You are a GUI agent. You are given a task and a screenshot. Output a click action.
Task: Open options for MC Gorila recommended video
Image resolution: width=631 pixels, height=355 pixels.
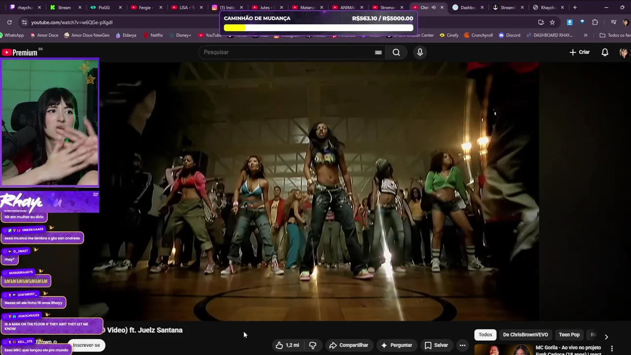612,349
